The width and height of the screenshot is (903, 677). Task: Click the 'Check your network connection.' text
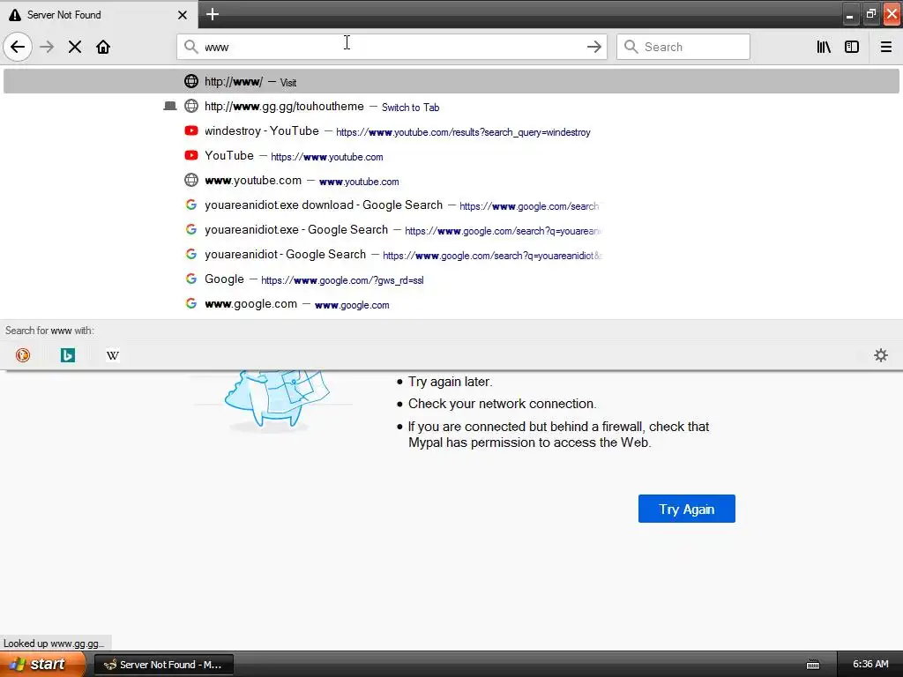coord(502,404)
